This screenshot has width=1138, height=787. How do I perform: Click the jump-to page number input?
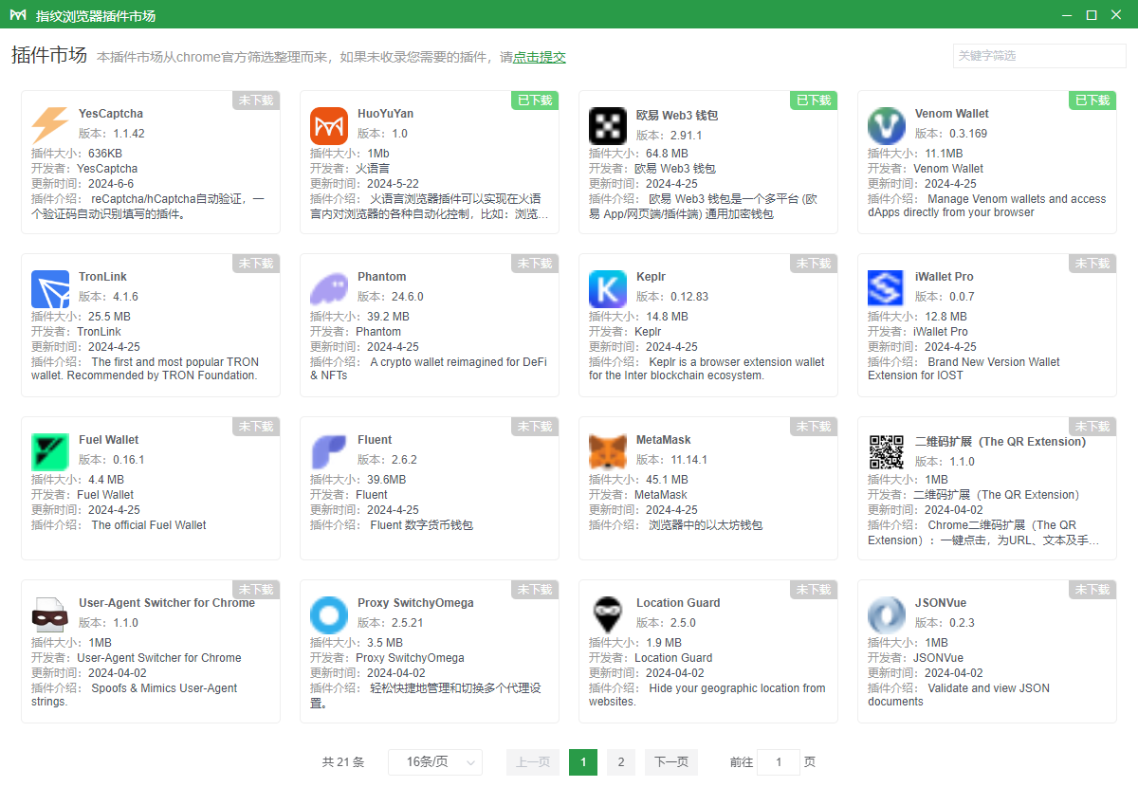[x=779, y=762]
